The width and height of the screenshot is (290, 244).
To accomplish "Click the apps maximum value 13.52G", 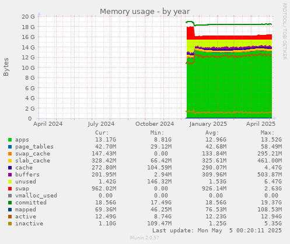I will 271,140.
